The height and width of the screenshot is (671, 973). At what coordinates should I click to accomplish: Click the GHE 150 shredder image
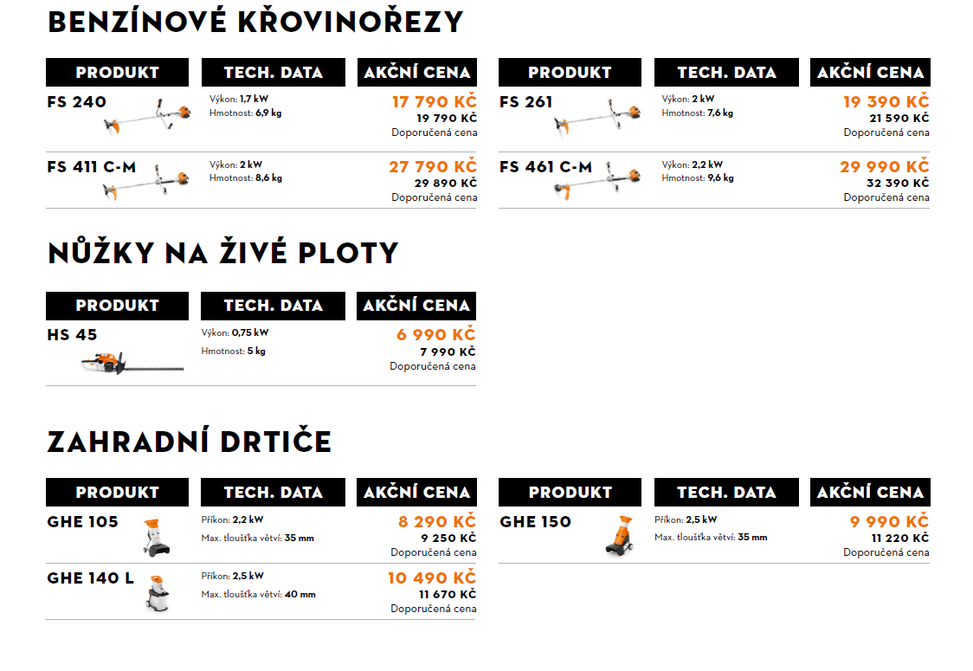pos(620,535)
